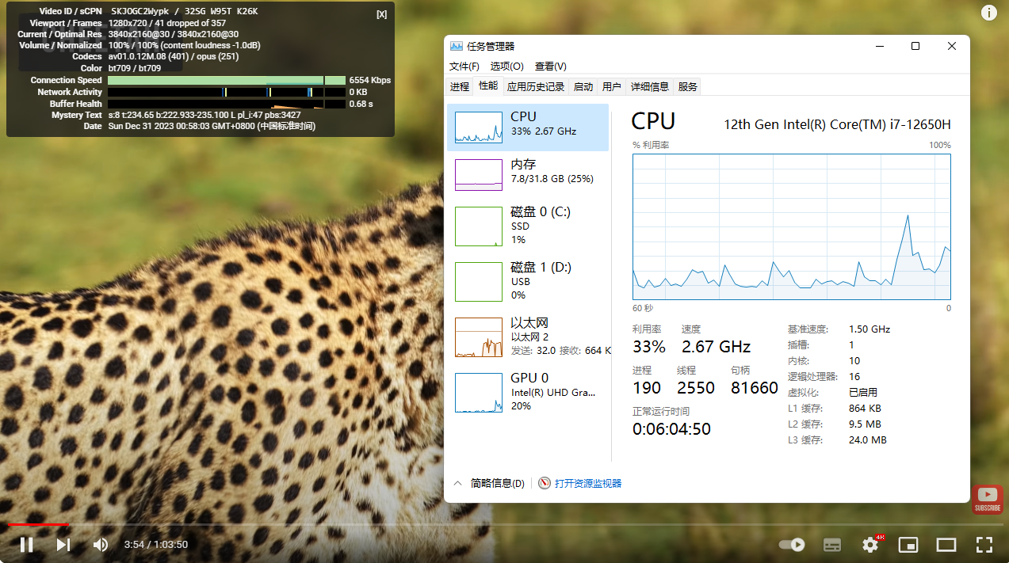
Task: Mute the video volume speaker icon
Action: pyautogui.click(x=101, y=545)
